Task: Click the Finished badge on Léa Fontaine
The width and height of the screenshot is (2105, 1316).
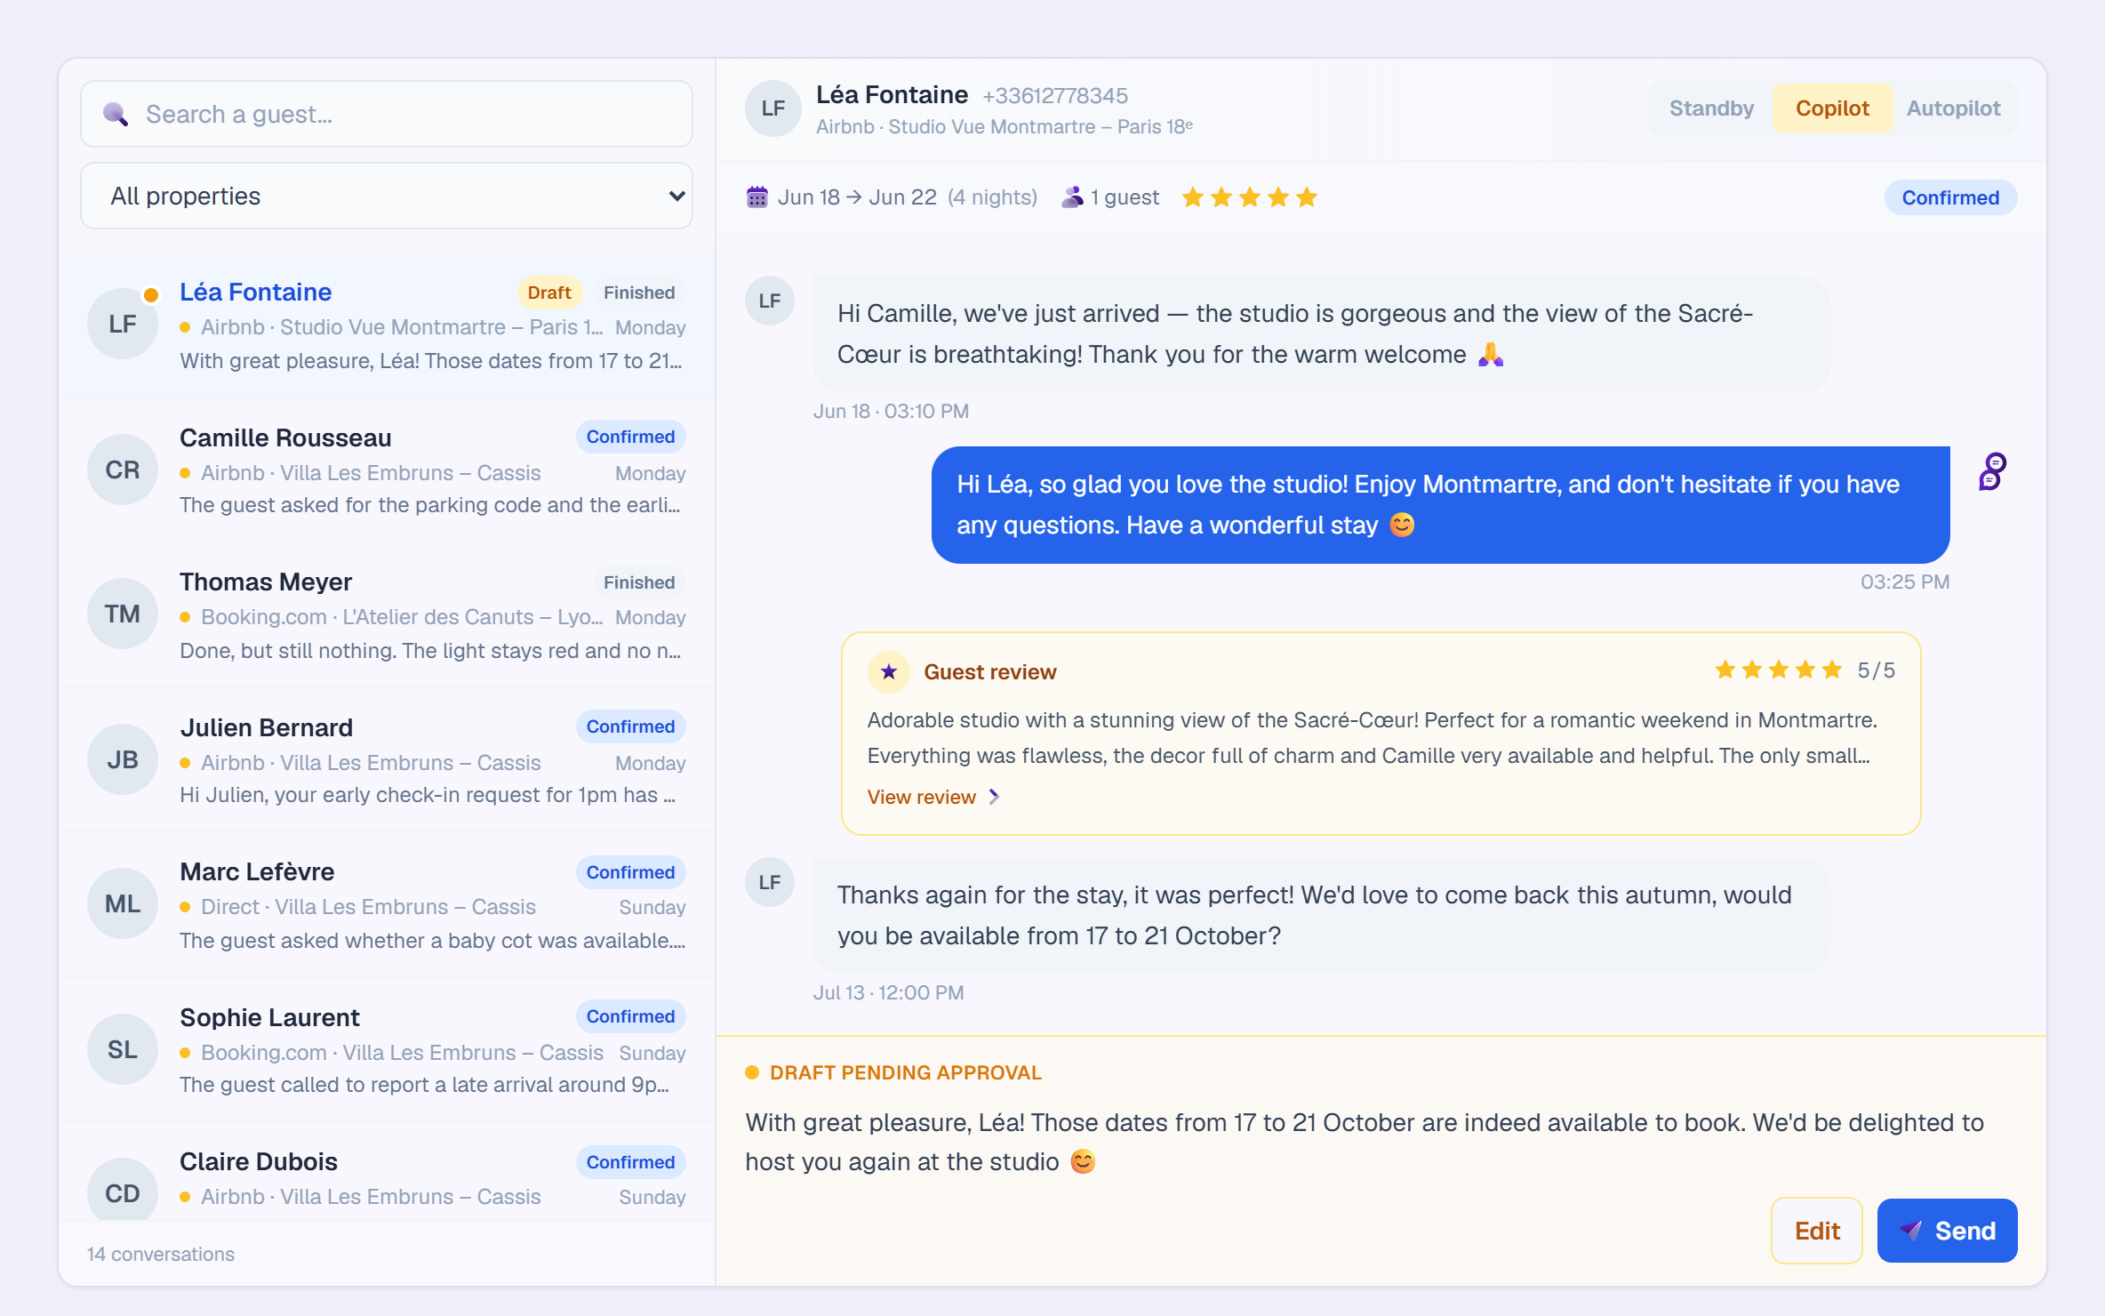Action: point(639,293)
